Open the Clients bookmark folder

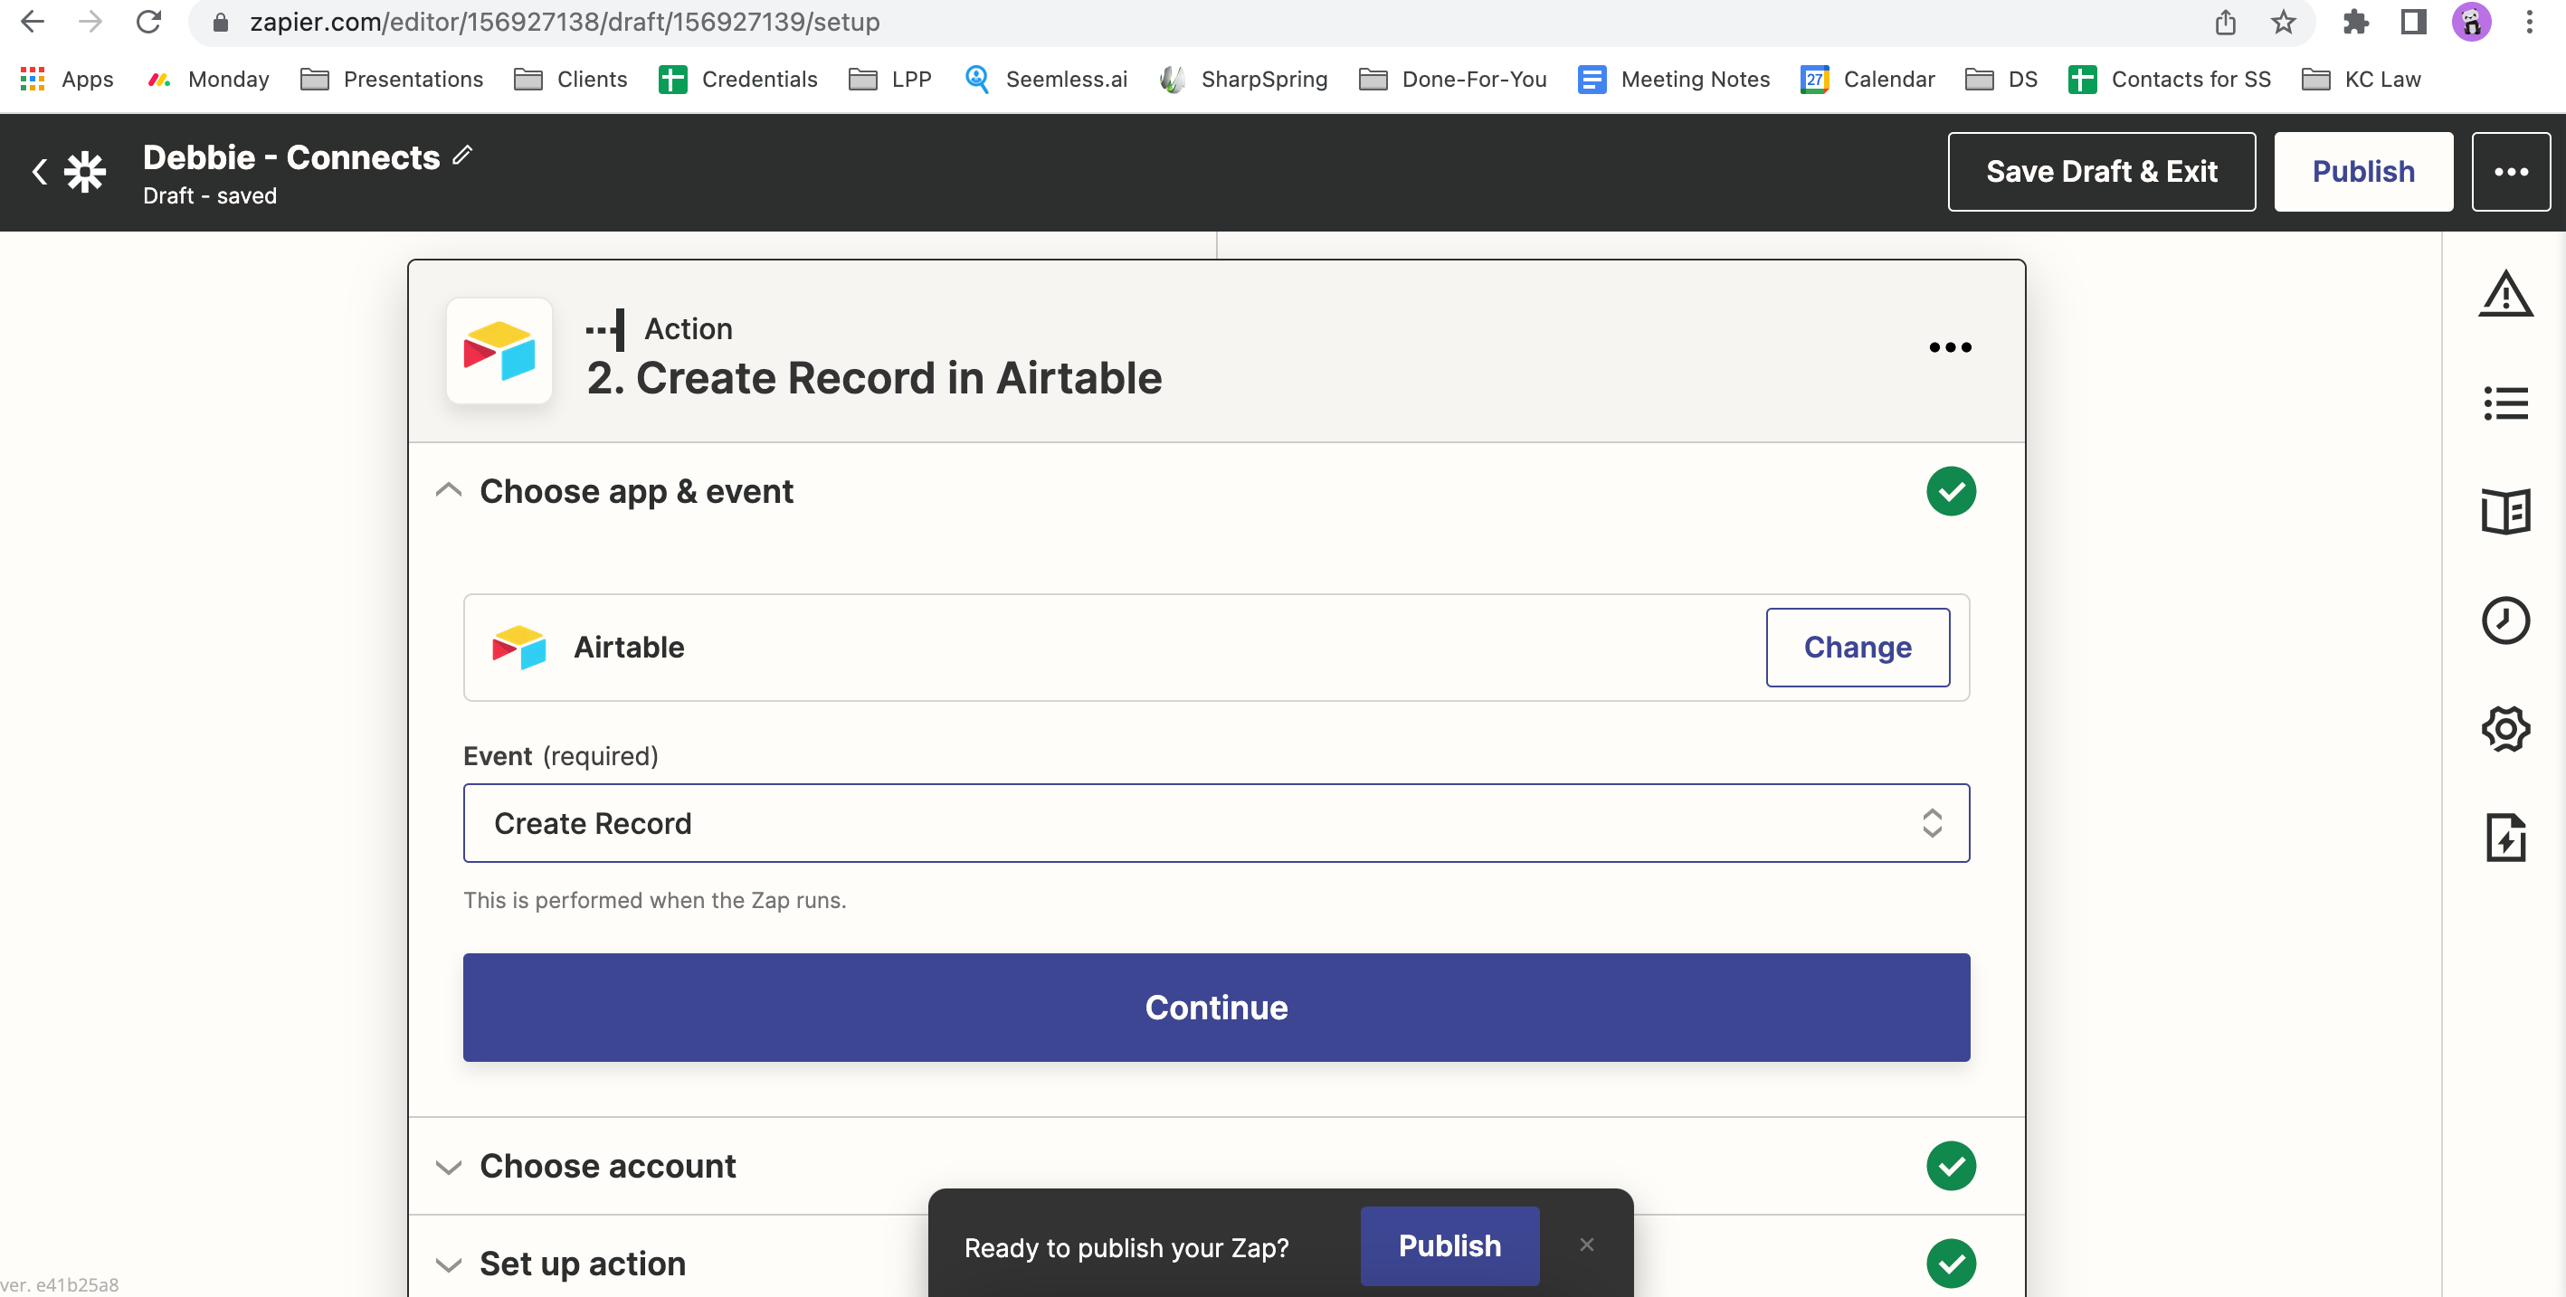click(x=571, y=79)
